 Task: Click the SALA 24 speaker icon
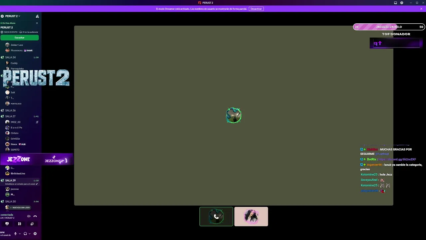(2, 57)
